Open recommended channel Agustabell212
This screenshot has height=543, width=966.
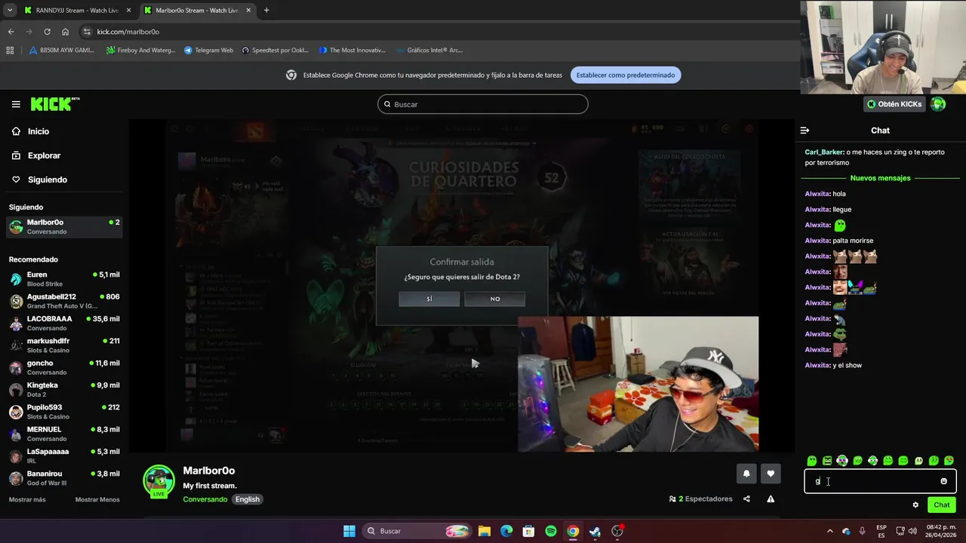(64, 301)
